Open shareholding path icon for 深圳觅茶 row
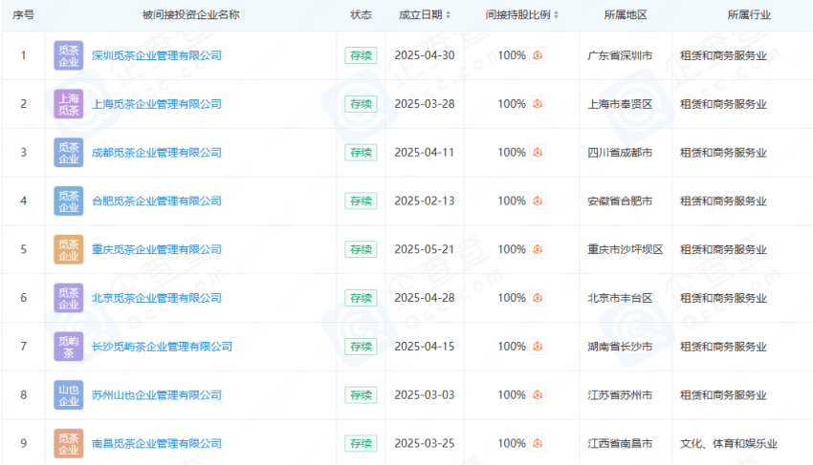813x465 pixels. pyautogui.click(x=538, y=55)
